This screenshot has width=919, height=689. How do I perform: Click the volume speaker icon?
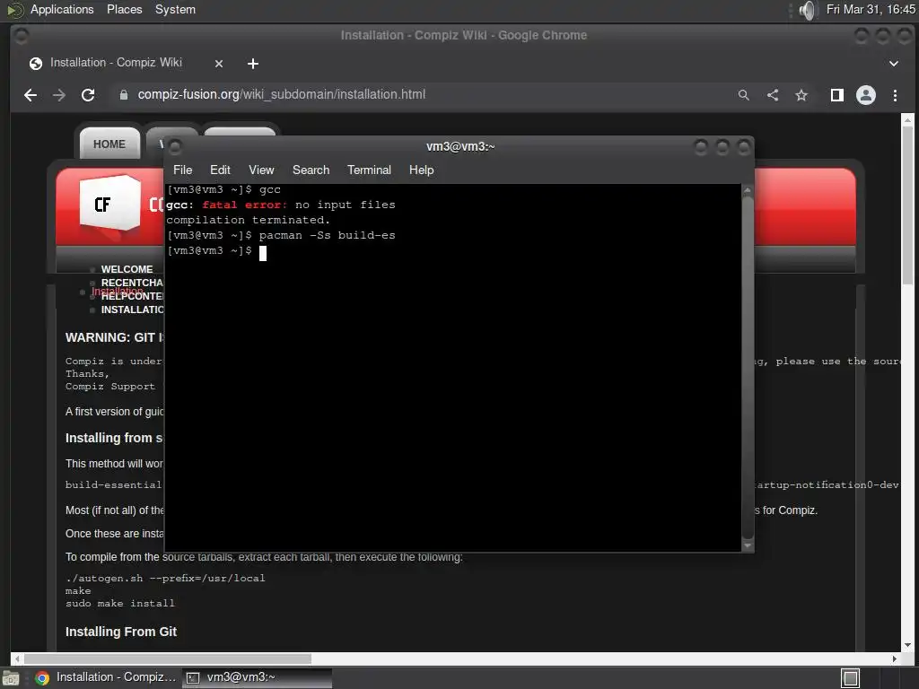pos(807,10)
